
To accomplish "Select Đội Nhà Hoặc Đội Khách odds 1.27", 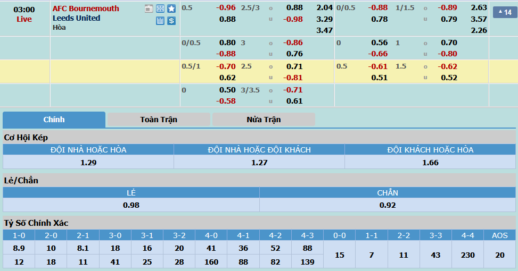I will 259,163.
